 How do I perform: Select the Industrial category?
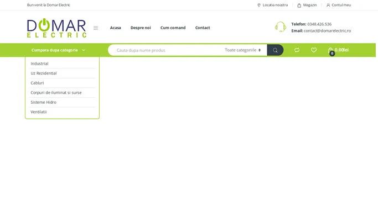[x=39, y=63]
